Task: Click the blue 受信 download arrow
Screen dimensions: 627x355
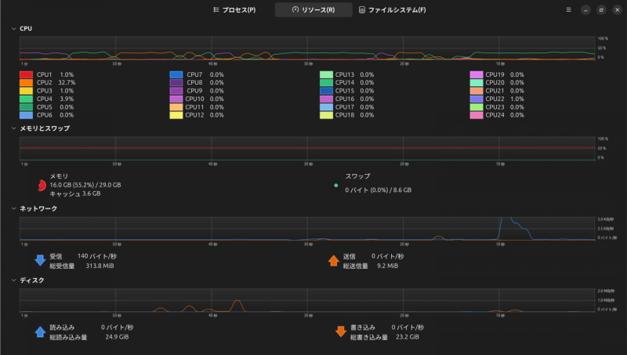Action: (40, 260)
